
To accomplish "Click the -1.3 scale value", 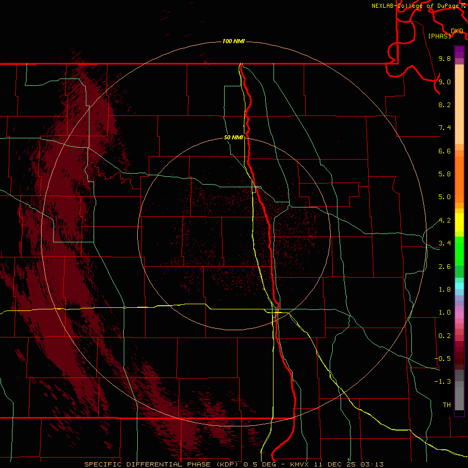I will pos(443,382).
